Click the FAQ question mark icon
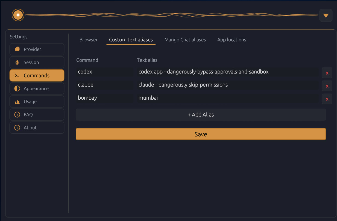 pyautogui.click(x=17, y=115)
